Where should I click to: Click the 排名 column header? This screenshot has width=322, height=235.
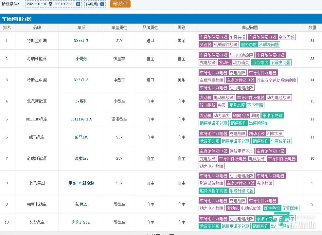[x=7, y=27]
